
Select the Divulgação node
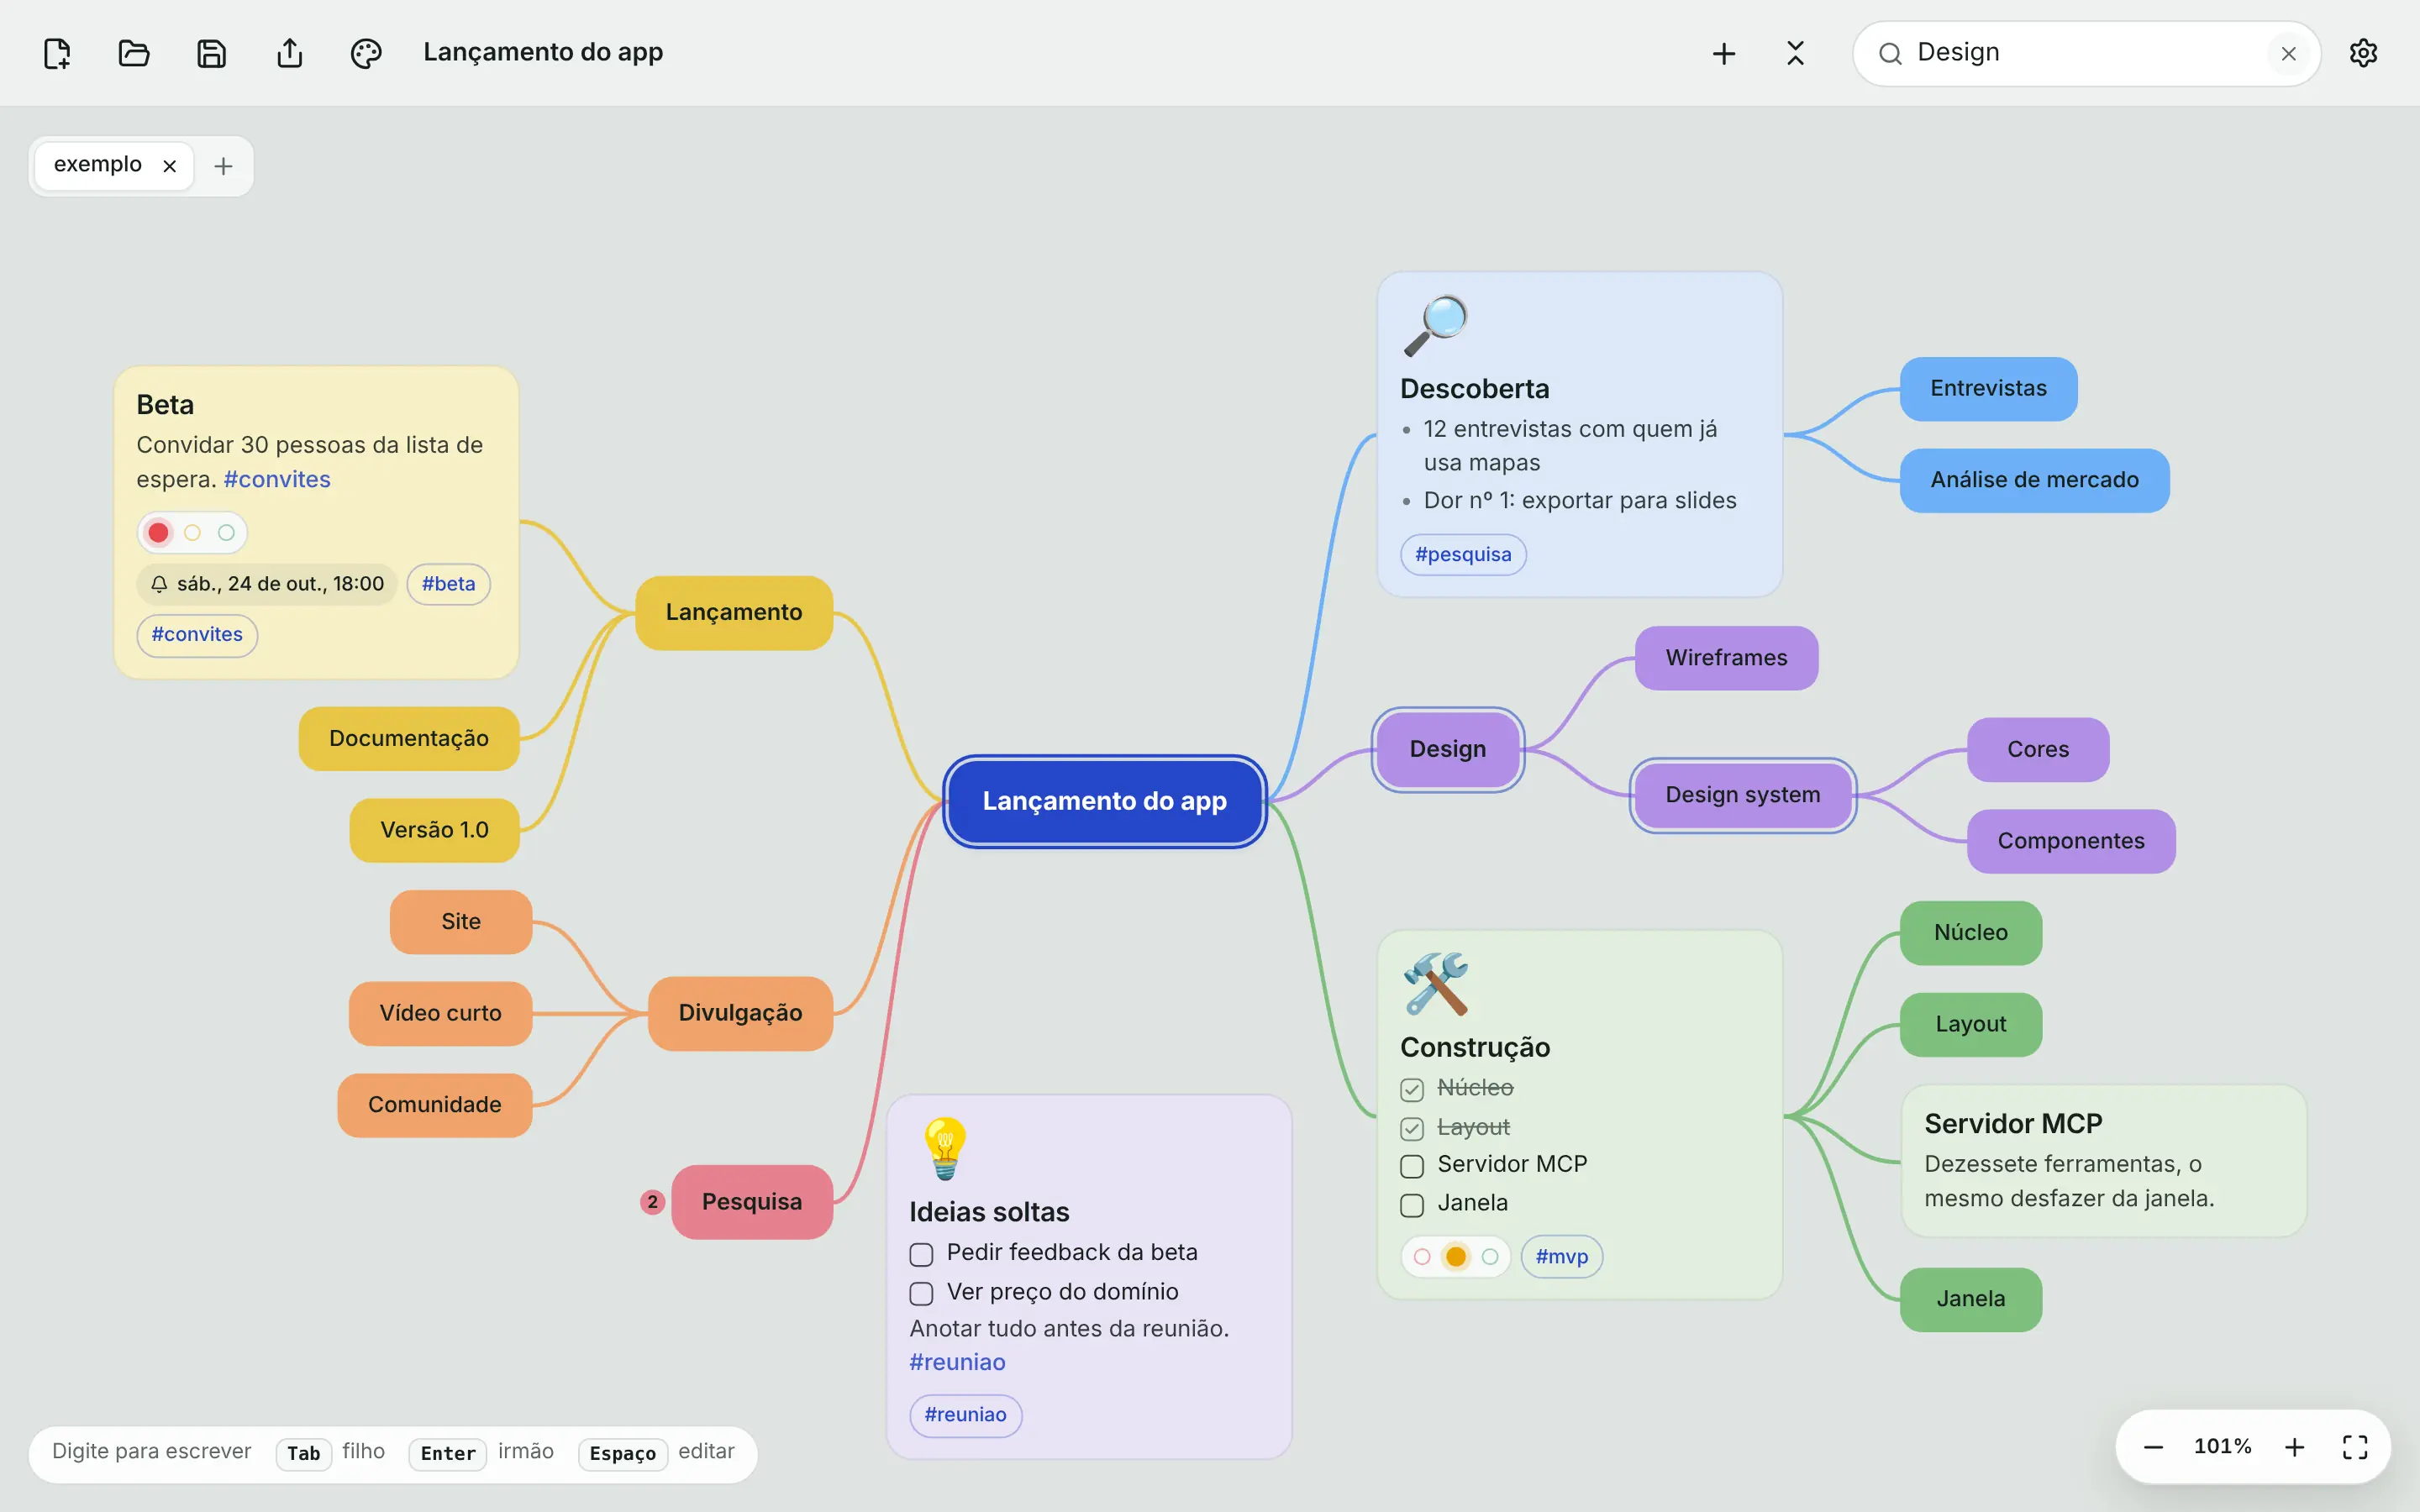pyautogui.click(x=740, y=1013)
